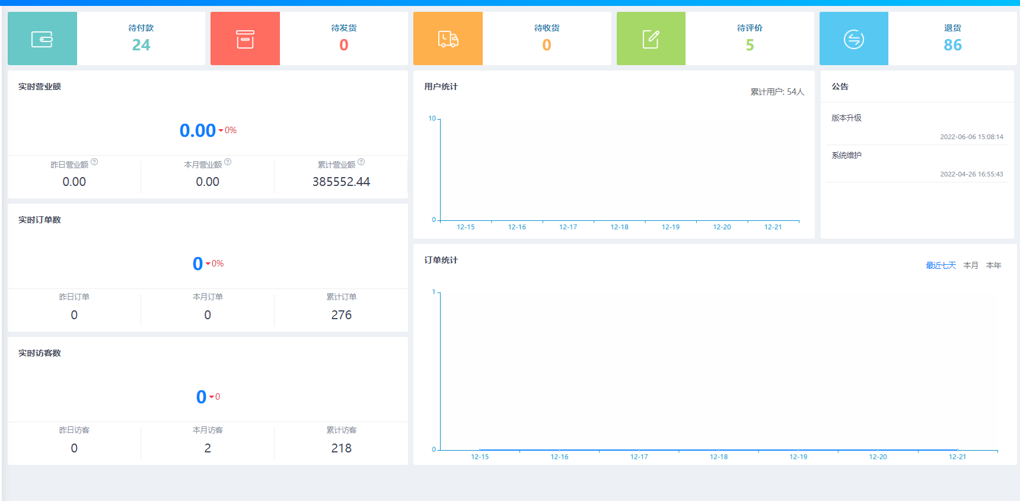Switch order statistics to 本年
The height and width of the screenshot is (501, 1020).
993,265
